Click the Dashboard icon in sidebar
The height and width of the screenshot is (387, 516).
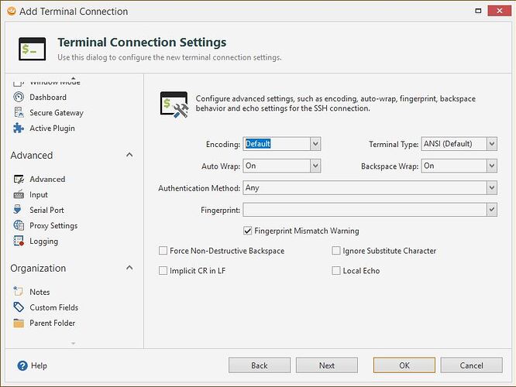pyautogui.click(x=19, y=98)
